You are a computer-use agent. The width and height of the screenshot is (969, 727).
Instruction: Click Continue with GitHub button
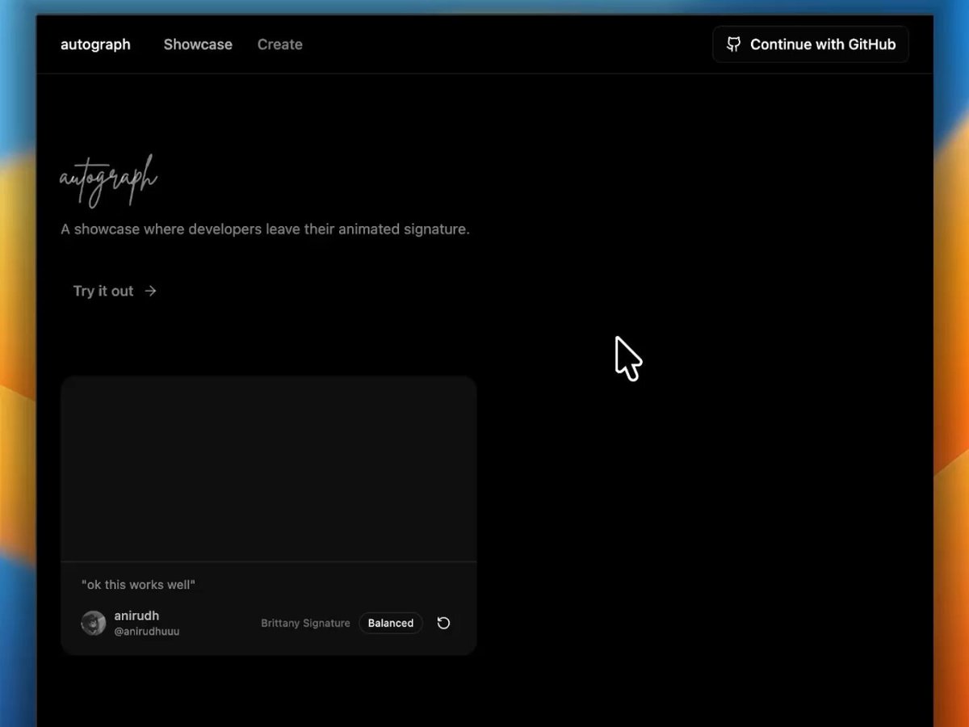tap(811, 44)
